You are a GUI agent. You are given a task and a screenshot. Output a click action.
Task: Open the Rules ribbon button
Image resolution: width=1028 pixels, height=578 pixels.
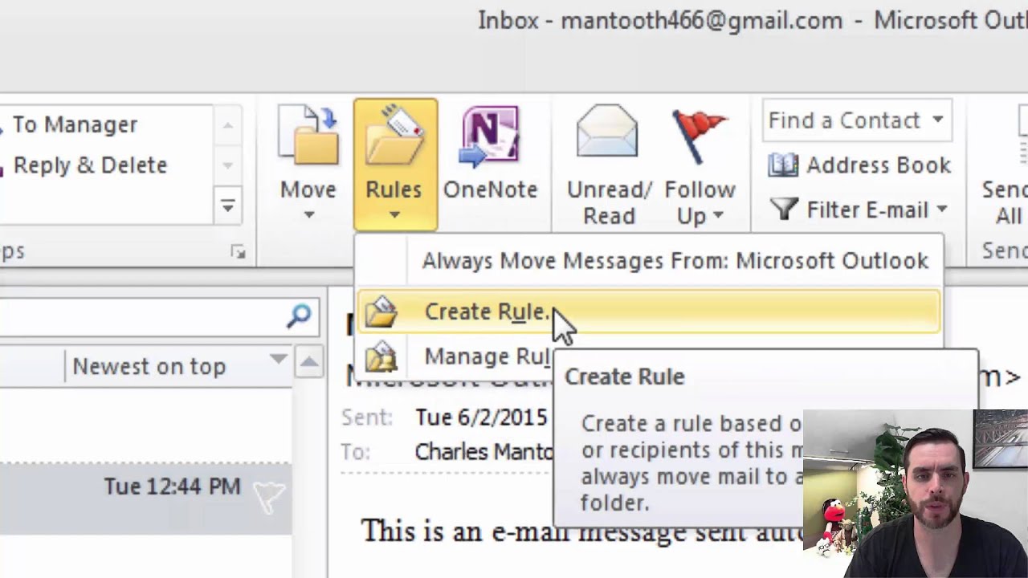(395, 165)
